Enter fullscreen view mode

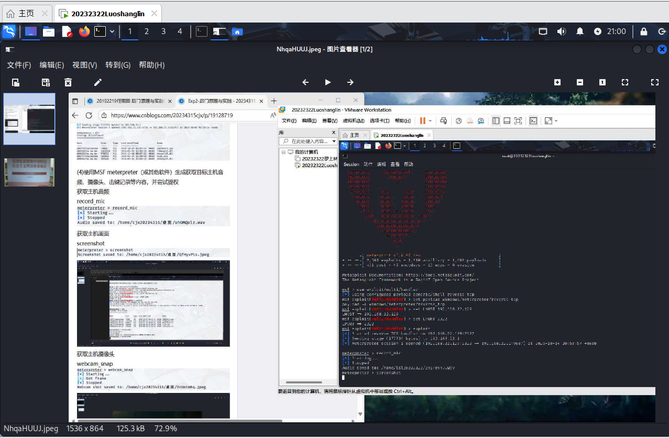654,82
